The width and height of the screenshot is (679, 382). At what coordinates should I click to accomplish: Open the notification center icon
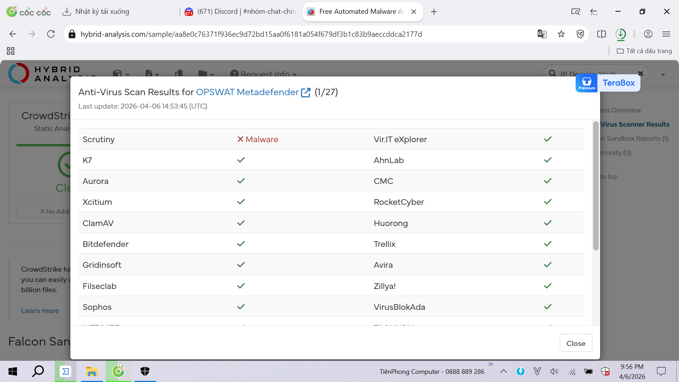tap(661, 371)
